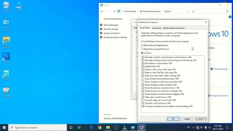Toggle Show thumbnails instead of icons
This screenshot has width=233, height=131.
tap(143, 88)
